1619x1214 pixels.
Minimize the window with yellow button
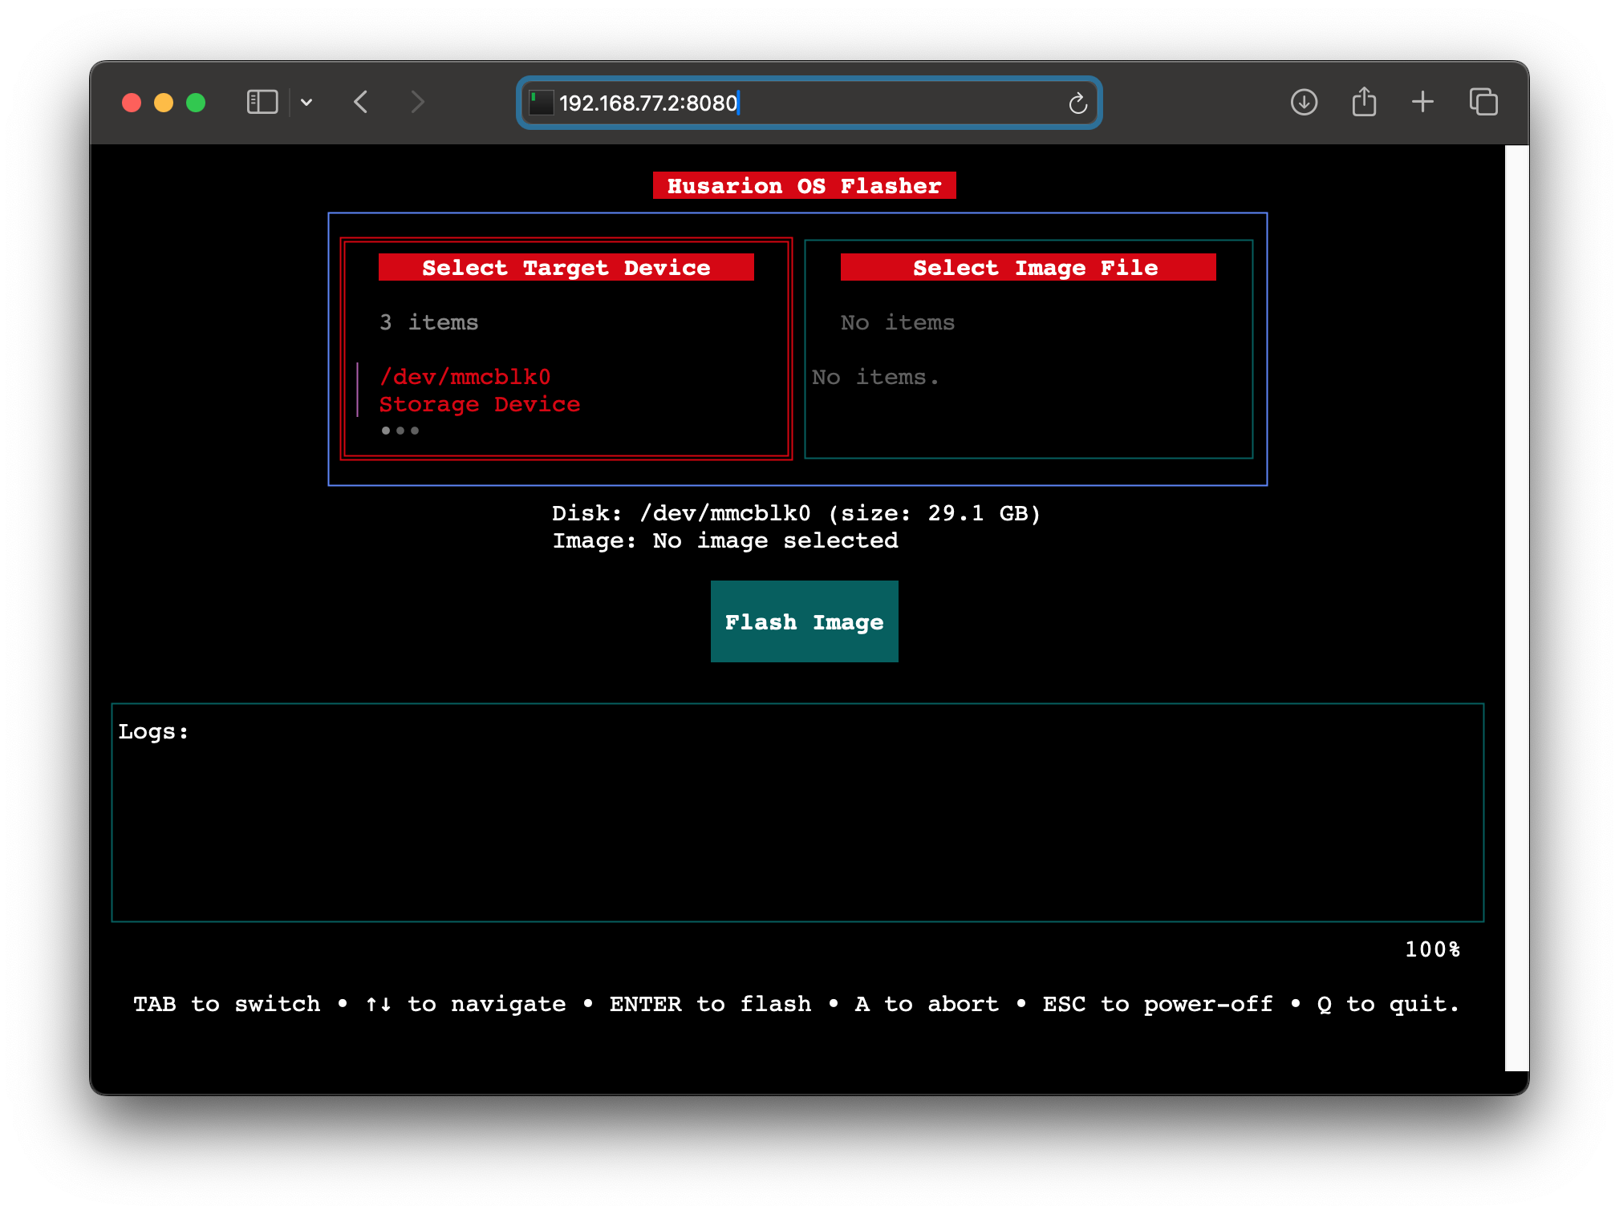tap(164, 103)
